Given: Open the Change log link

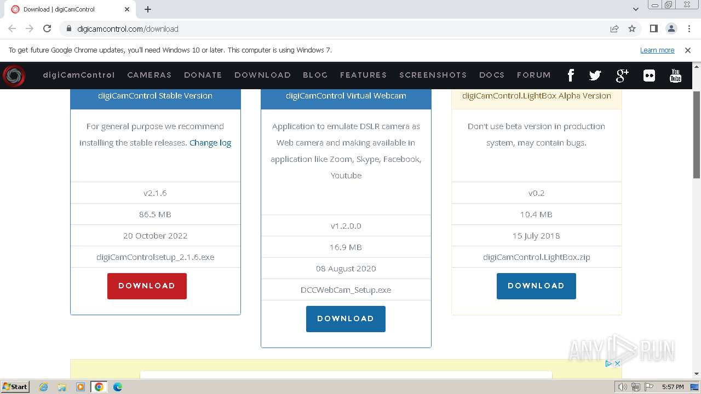Looking at the screenshot, I should (210, 143).
